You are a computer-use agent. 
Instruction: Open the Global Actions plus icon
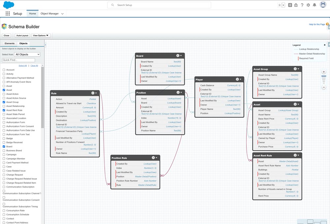pyautogui.click(x=290, y=5)
